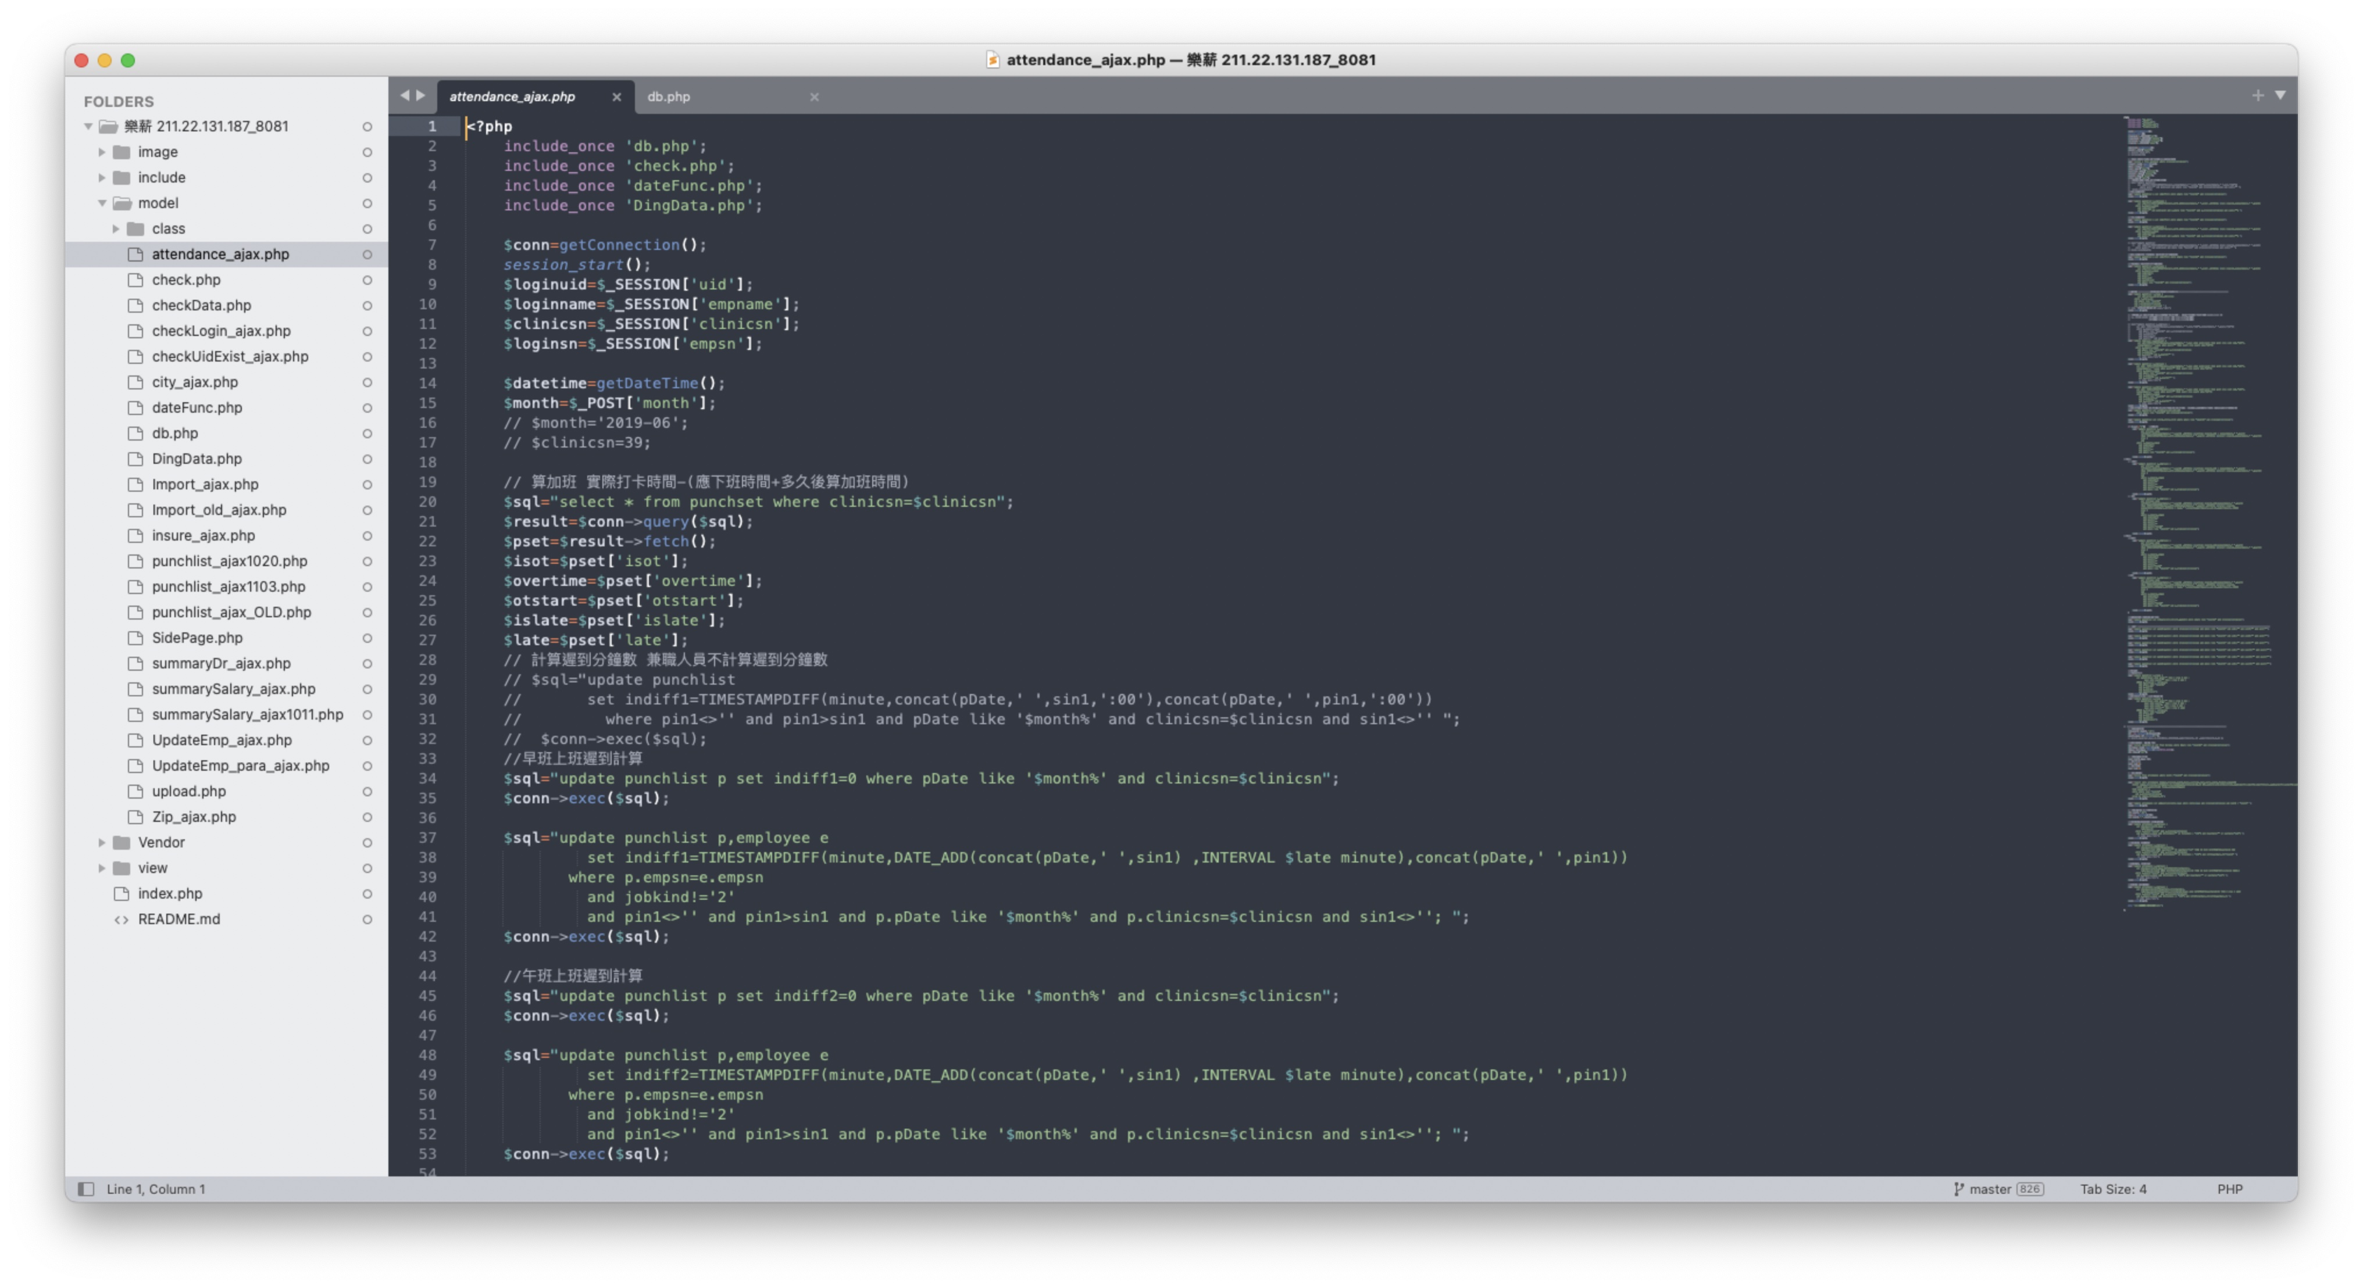This screenshot has width=2363, height=1288.
Task: Click line number 37 in the gutter
Action: (427, 838)
